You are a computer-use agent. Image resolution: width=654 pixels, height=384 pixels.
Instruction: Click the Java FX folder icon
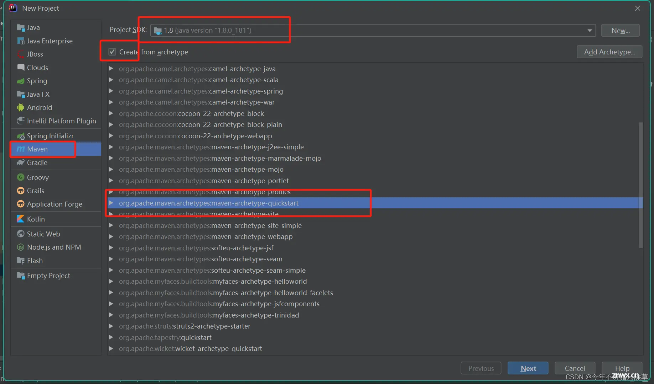coord(21,94)
